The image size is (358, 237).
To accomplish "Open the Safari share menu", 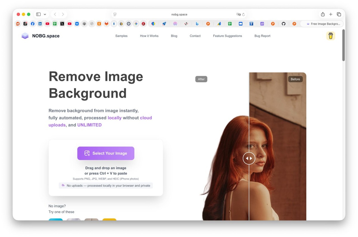I will 323,14.
